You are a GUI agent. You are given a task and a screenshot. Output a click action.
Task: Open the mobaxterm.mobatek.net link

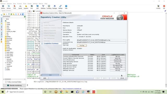(72, 89)
